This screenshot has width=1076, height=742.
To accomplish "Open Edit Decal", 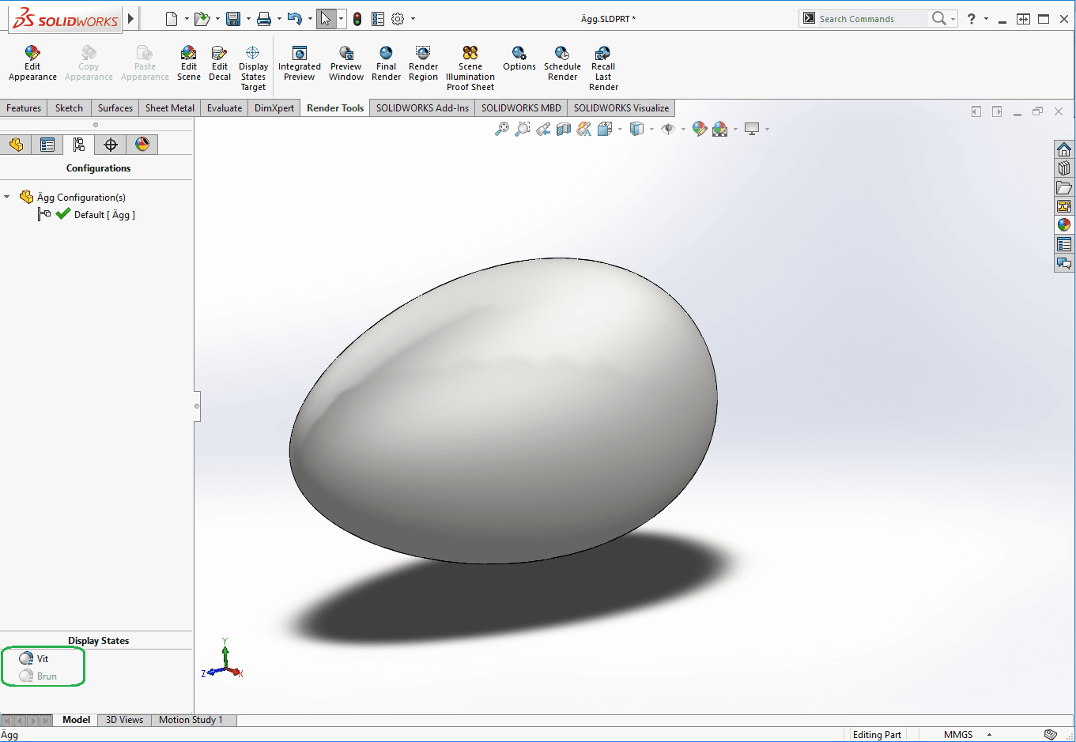I will tap(220, 62).
